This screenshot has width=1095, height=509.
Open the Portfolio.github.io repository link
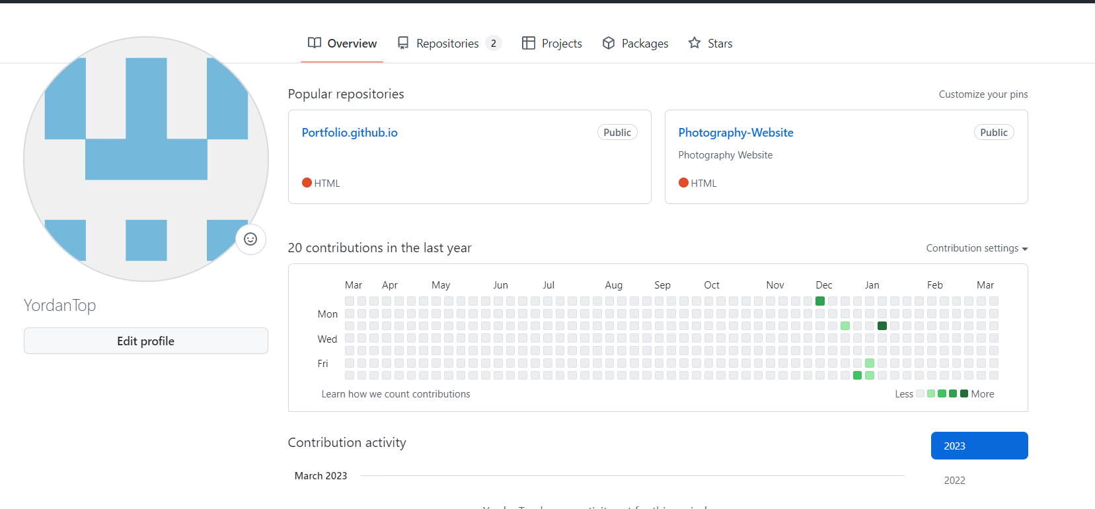[350, 133]
